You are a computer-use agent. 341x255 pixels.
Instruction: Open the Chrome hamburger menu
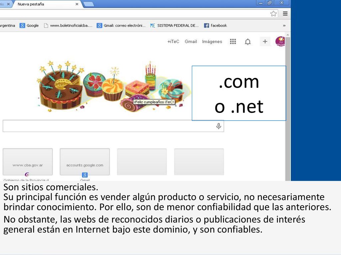pyautogui.click(x=285, y=14)
